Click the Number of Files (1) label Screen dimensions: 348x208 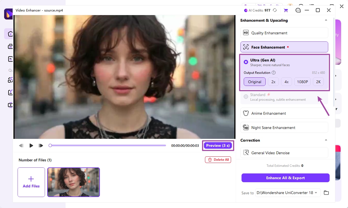[35, 160]
